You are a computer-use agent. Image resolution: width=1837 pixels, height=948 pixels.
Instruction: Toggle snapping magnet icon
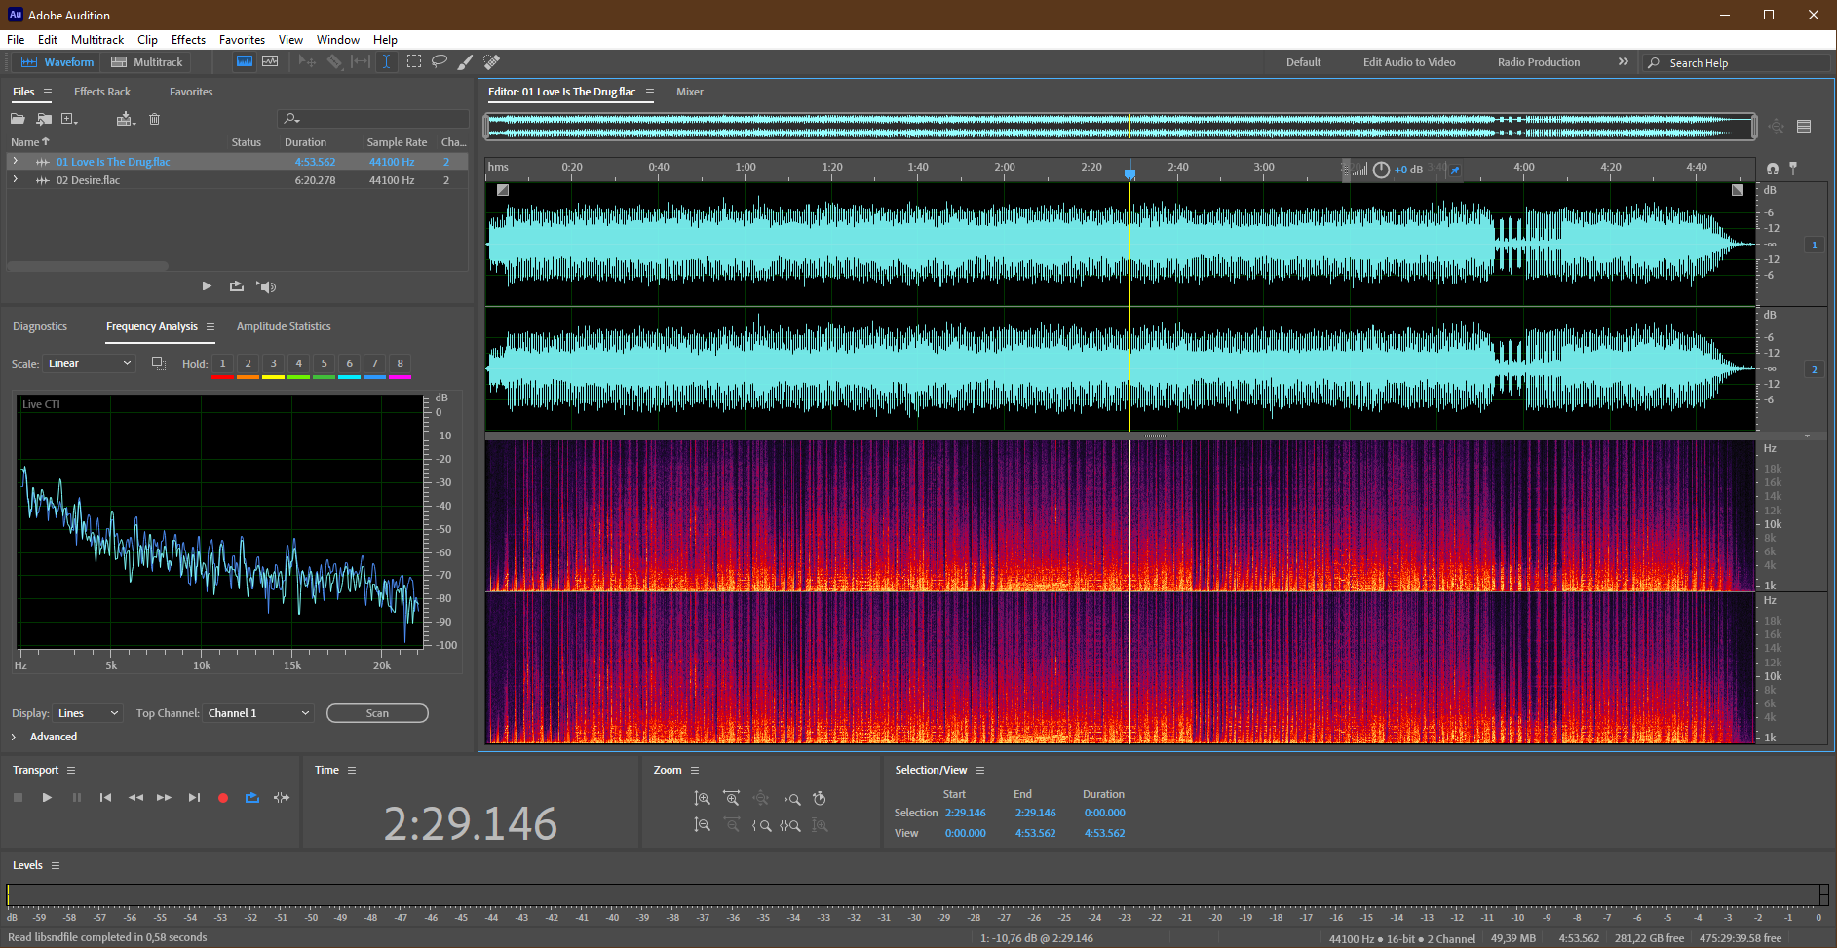pos(1772,169)
